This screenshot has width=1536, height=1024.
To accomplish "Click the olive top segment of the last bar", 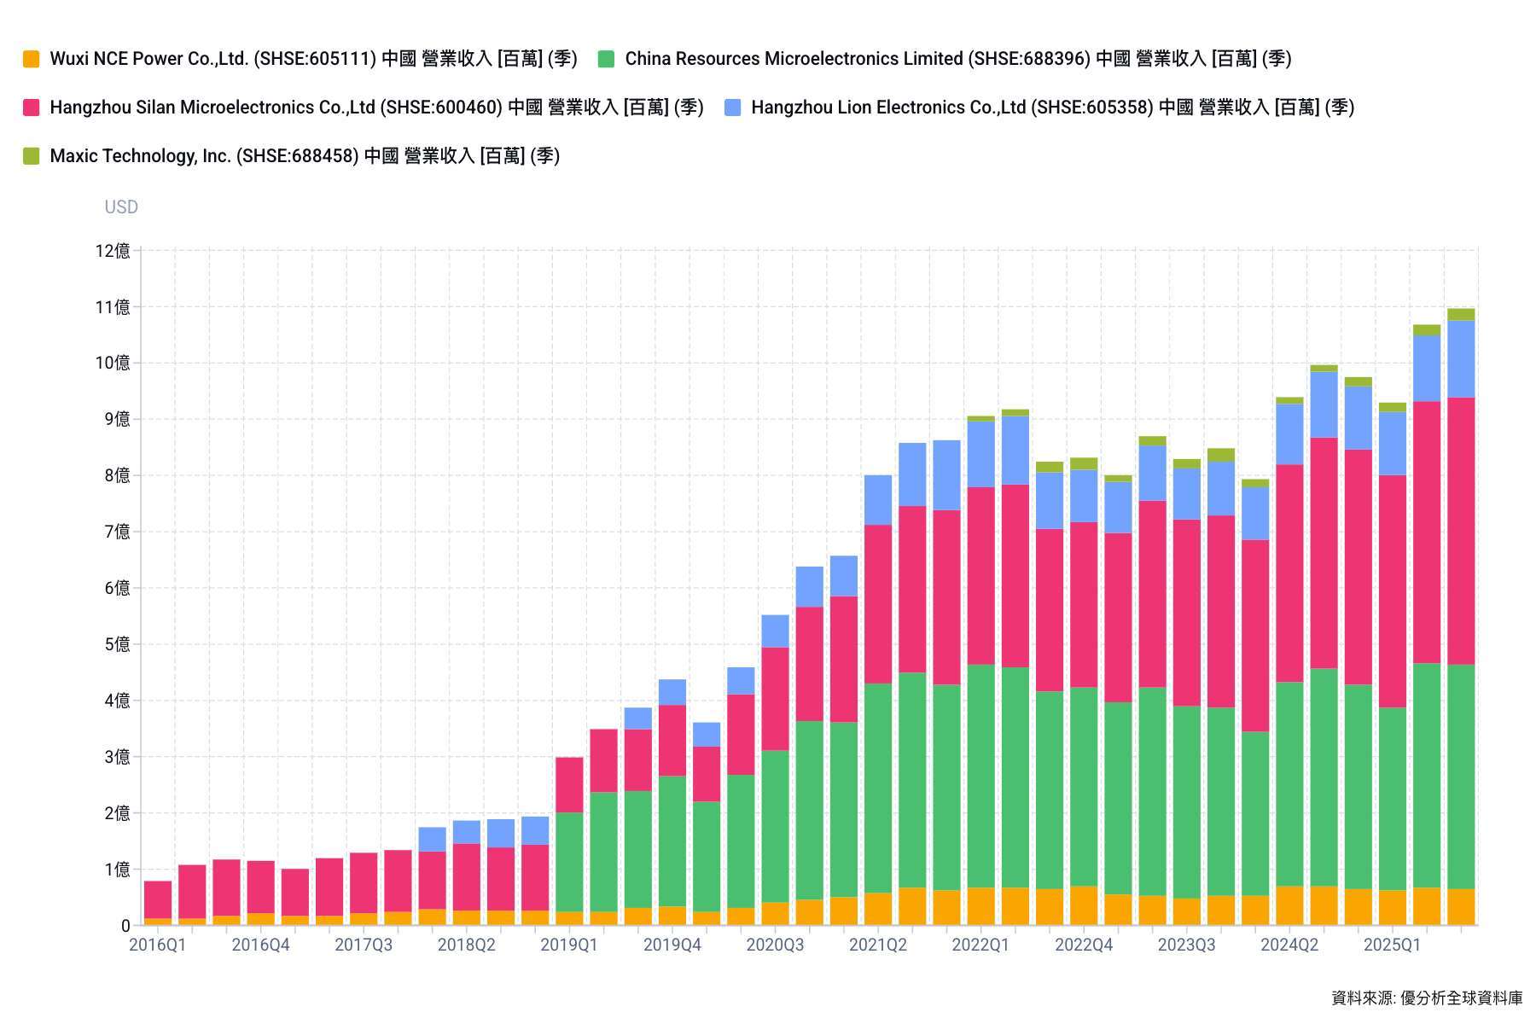I will click(x=1461, y=314).
